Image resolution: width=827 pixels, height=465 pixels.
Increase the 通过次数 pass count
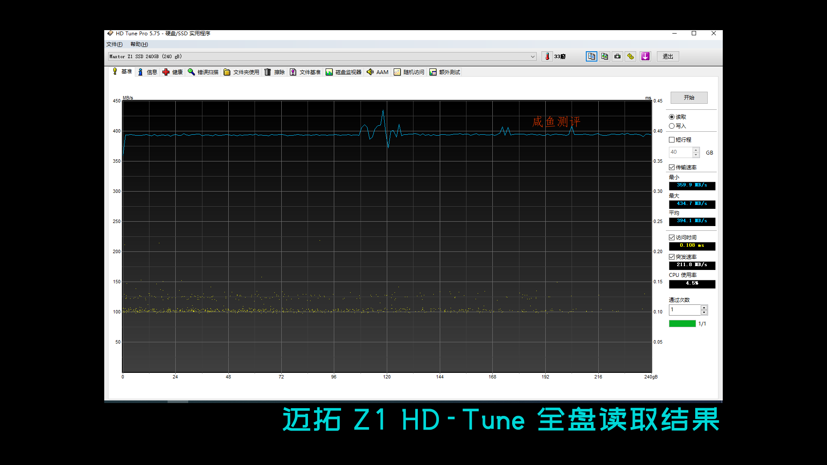tap(704, 307)
